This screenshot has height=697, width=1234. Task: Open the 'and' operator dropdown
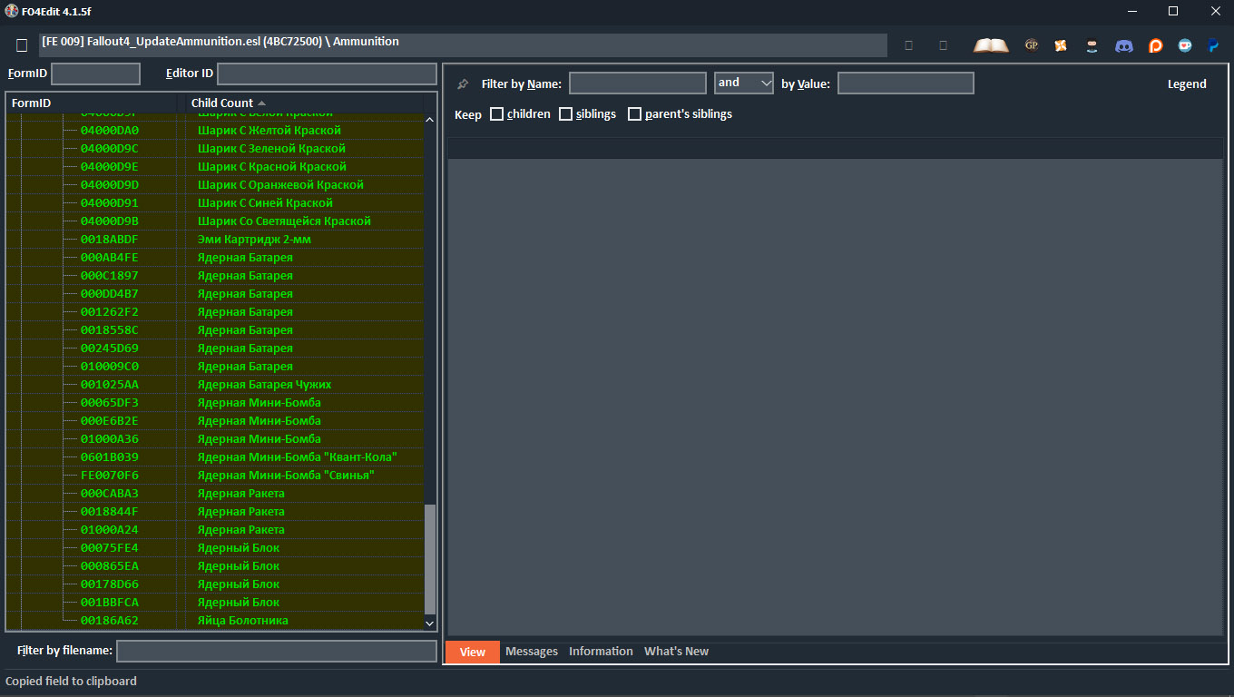point(743,83)
